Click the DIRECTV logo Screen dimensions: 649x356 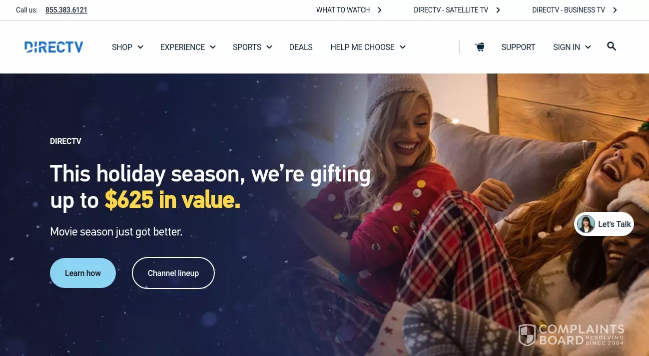pyautogui.click(x=53, y=47)
